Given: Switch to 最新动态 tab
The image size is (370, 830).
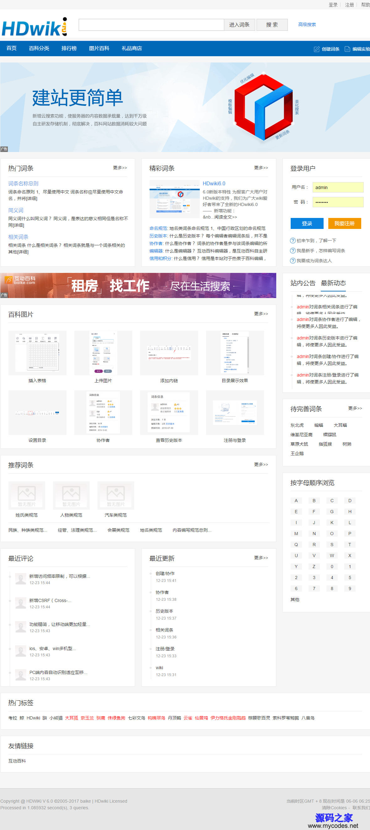Looking at the screenshot, I should pyautogui.click(x=333, y=283).
